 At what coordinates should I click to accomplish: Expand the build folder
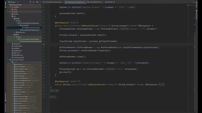pos(10,12)
